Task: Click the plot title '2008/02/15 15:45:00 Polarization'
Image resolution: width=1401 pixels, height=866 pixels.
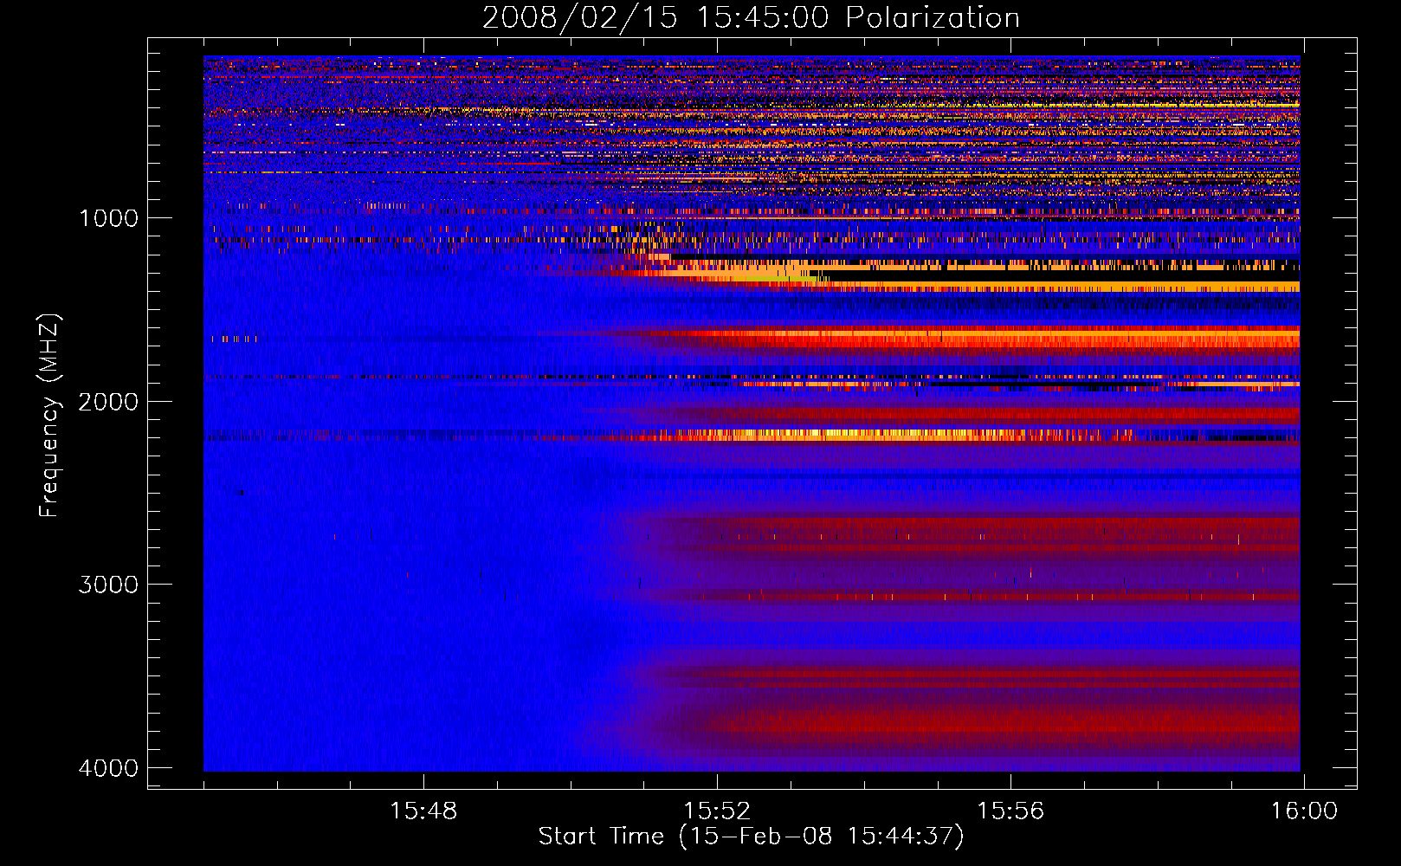Action: point(751,18)
